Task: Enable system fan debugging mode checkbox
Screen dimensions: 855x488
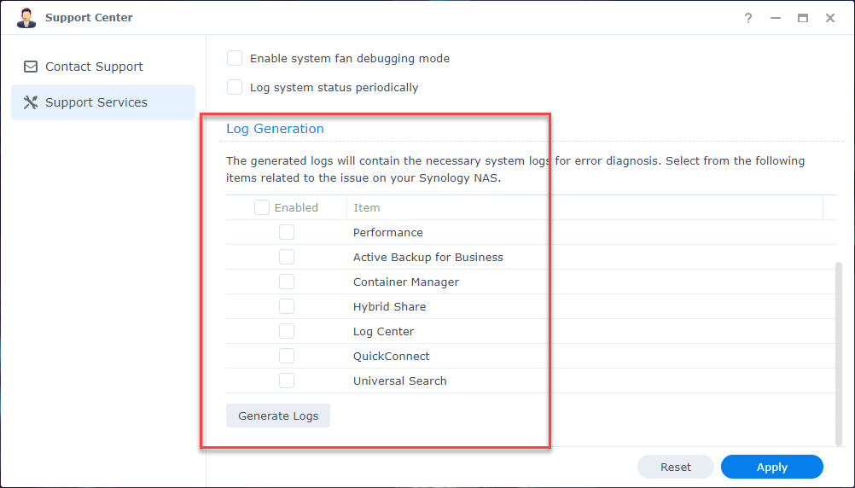Action: click(x=235, y=59)
